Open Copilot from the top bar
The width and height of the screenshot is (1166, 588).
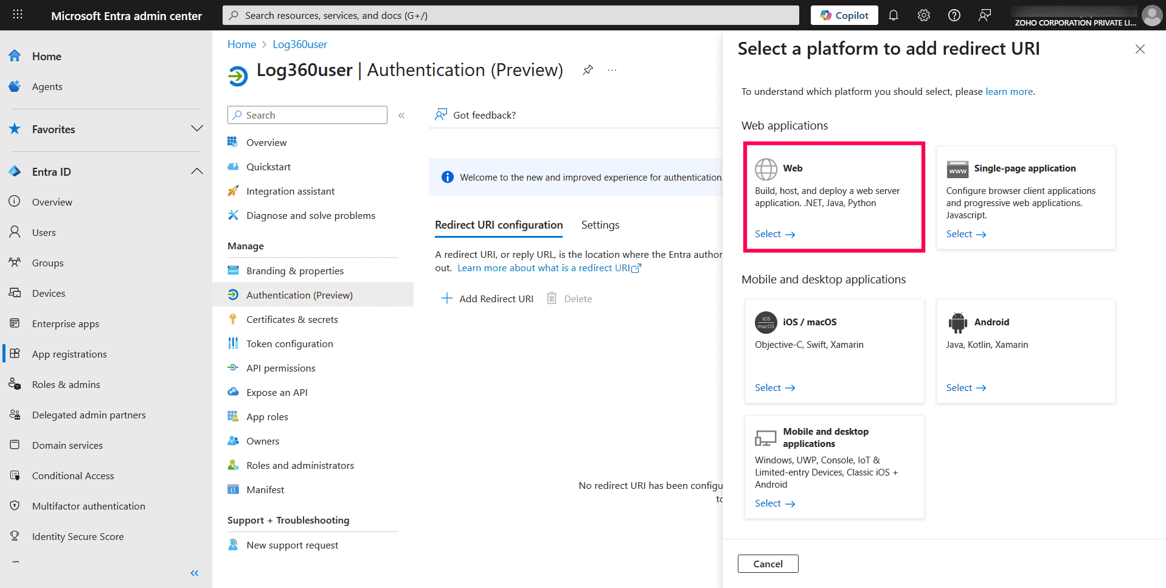pyautogui.click(x=844, y=15)
